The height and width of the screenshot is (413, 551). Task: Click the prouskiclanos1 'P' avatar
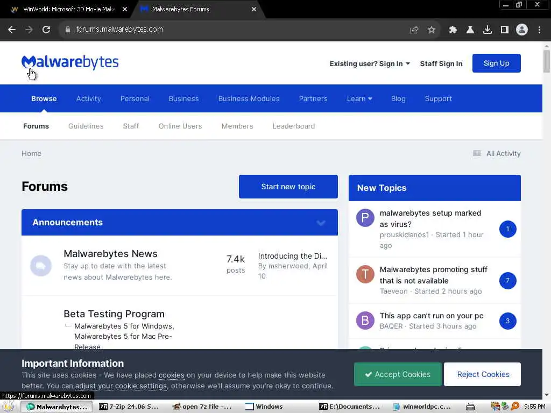pyautogui.click(x=365, y=218)
